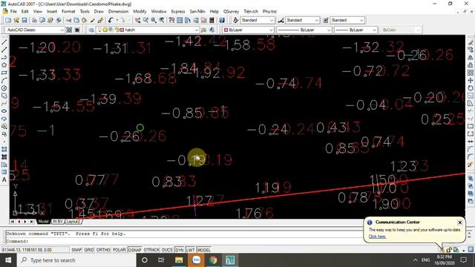Toggle OTRACK in status bar
Viewport: 475px width, 267px height.
click(151, 250)
